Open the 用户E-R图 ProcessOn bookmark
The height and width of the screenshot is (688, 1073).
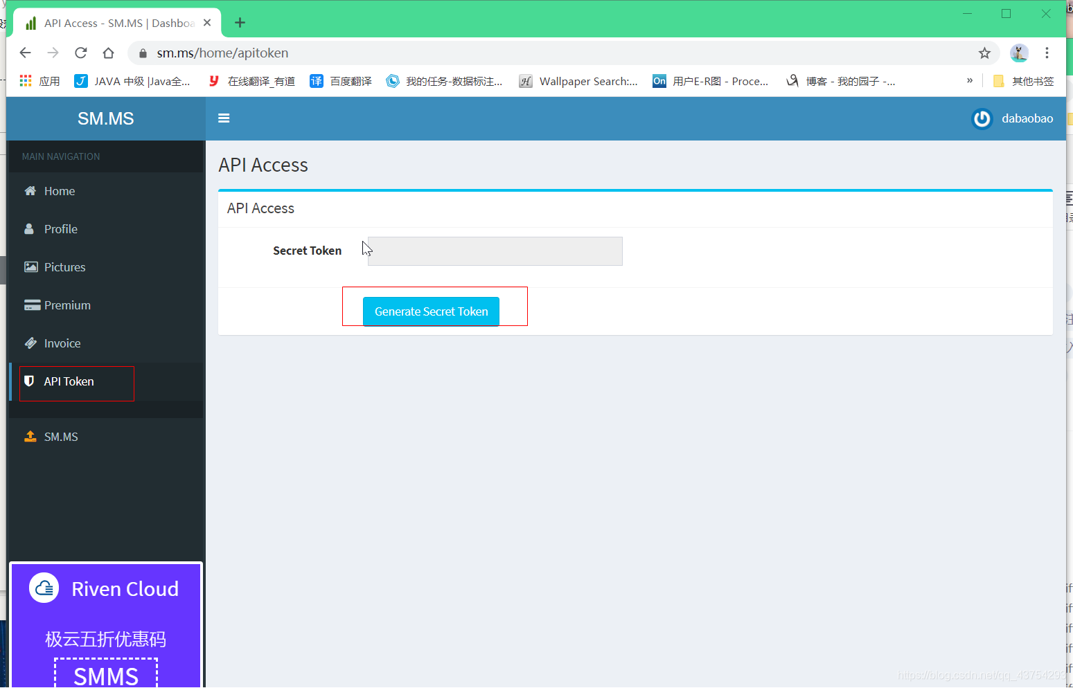(x=711, y=81)
